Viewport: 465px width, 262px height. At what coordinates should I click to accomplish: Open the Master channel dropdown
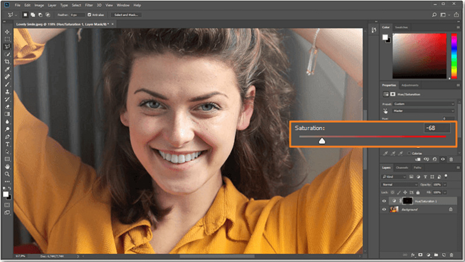coord(424,110)
